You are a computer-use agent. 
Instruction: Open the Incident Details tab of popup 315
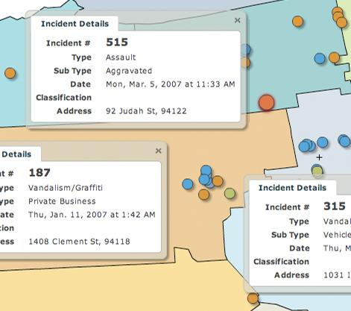(x=292, y=188)
